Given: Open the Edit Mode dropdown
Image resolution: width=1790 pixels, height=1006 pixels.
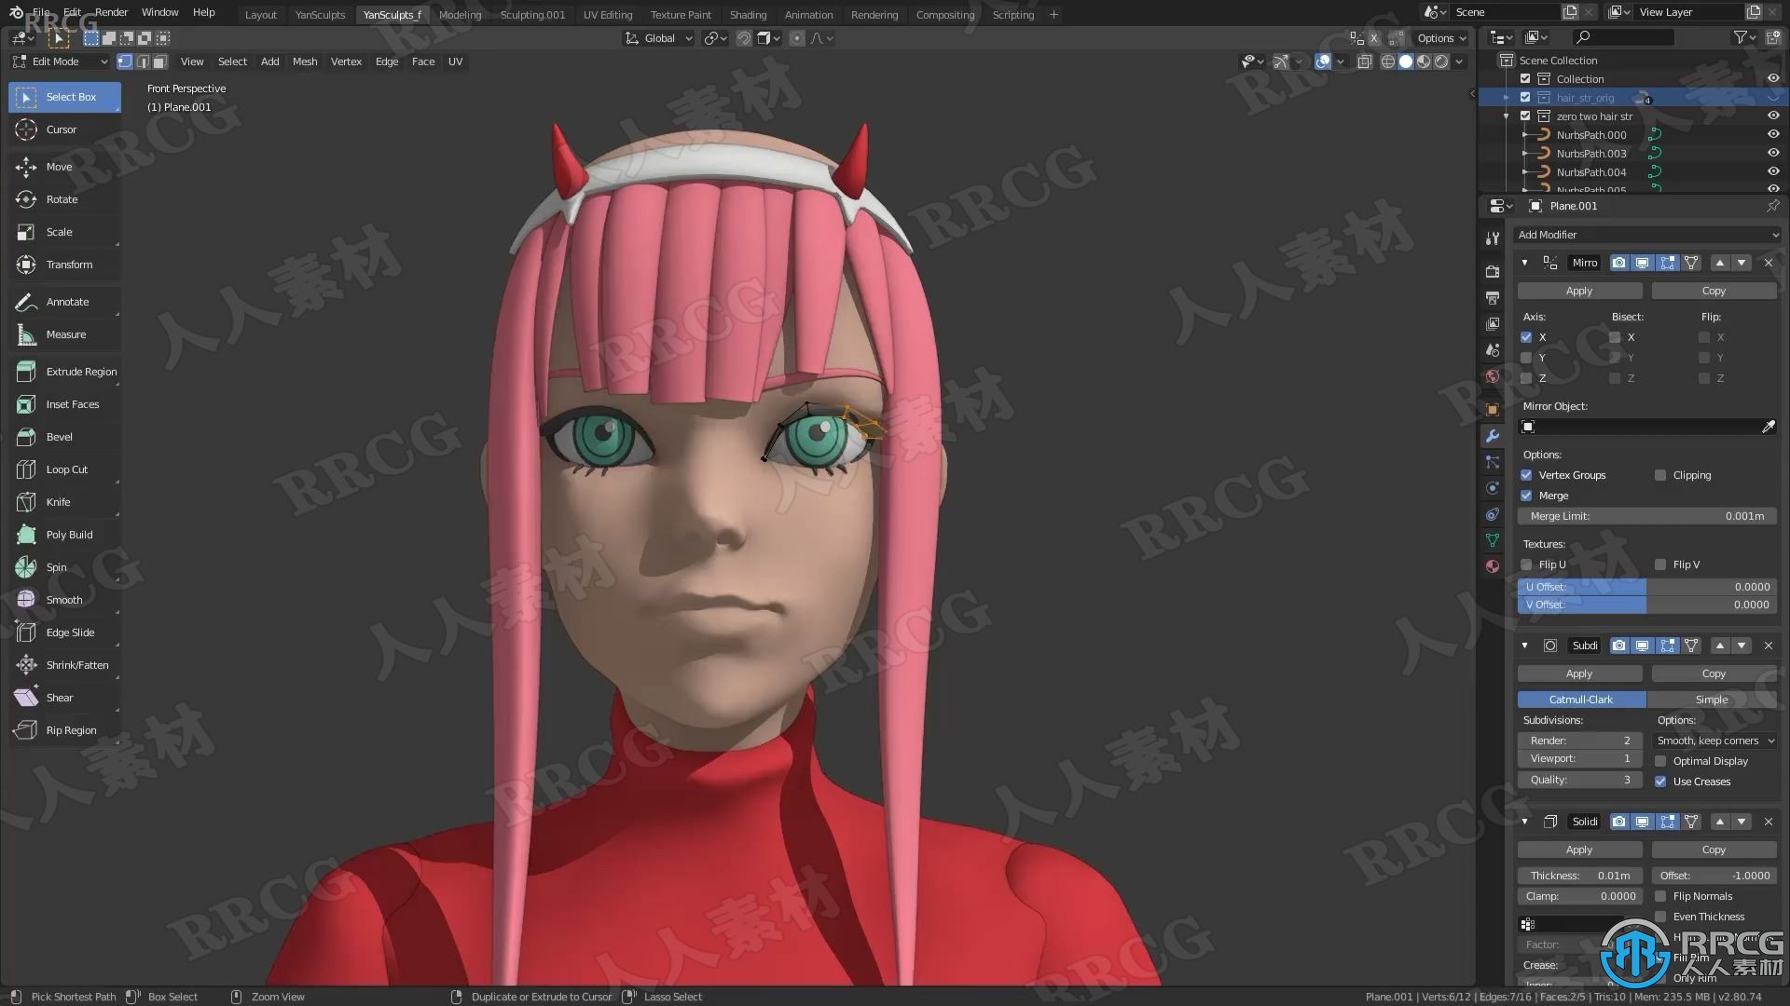Looking at the screenshot, I should tap(60, 61).
